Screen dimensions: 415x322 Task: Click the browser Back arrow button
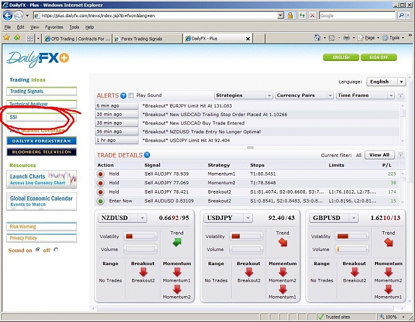pyautogui.click(x=8, y=16)
